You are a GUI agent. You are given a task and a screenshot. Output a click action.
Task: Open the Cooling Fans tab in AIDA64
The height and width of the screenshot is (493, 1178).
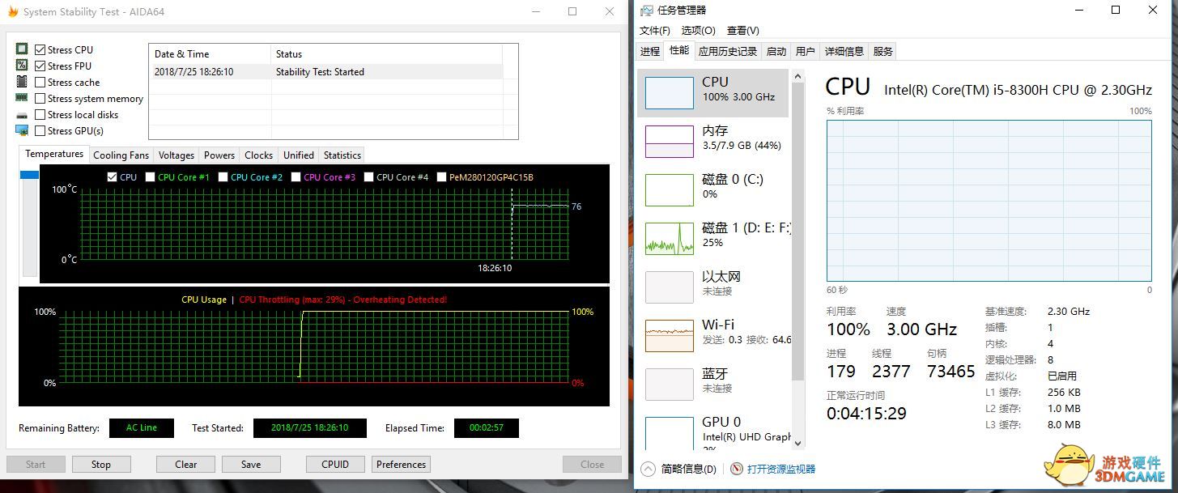tap(121, 155)
